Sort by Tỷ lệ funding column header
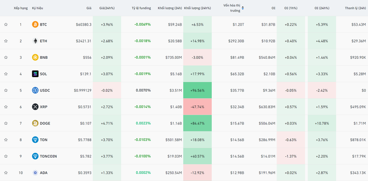This screenshot has height=181, width=368. tap(141, 8)
